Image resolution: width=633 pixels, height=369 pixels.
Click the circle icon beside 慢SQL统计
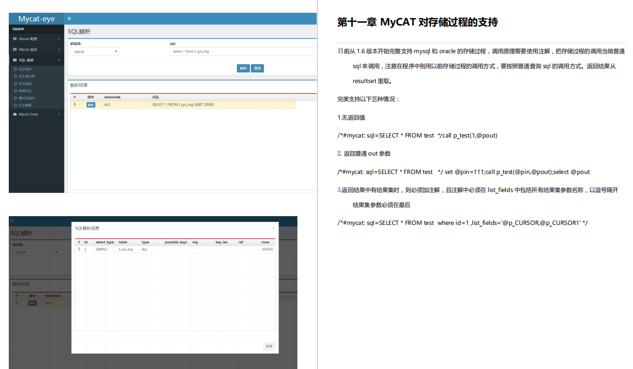(15, 98)
